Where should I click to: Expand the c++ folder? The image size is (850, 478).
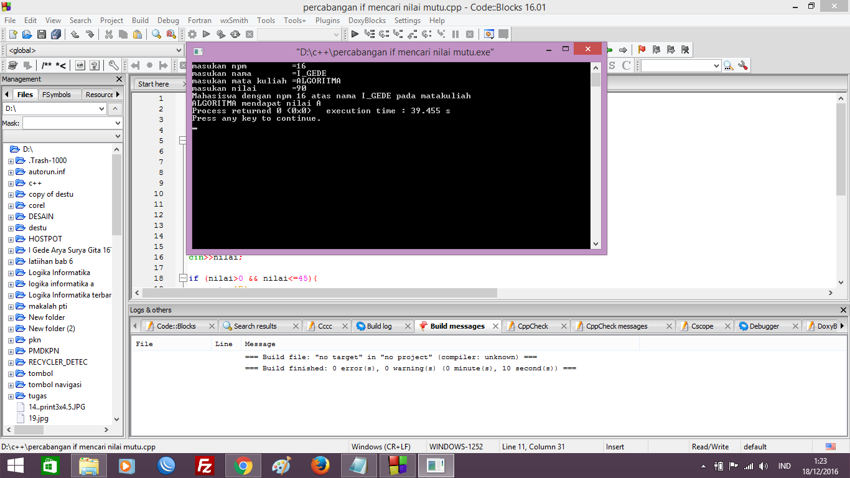[x=11, y=184]
